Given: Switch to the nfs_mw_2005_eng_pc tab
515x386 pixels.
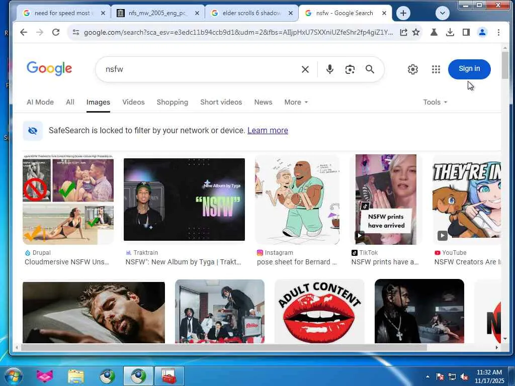Looking at the screenshot, I should point(157,13).
